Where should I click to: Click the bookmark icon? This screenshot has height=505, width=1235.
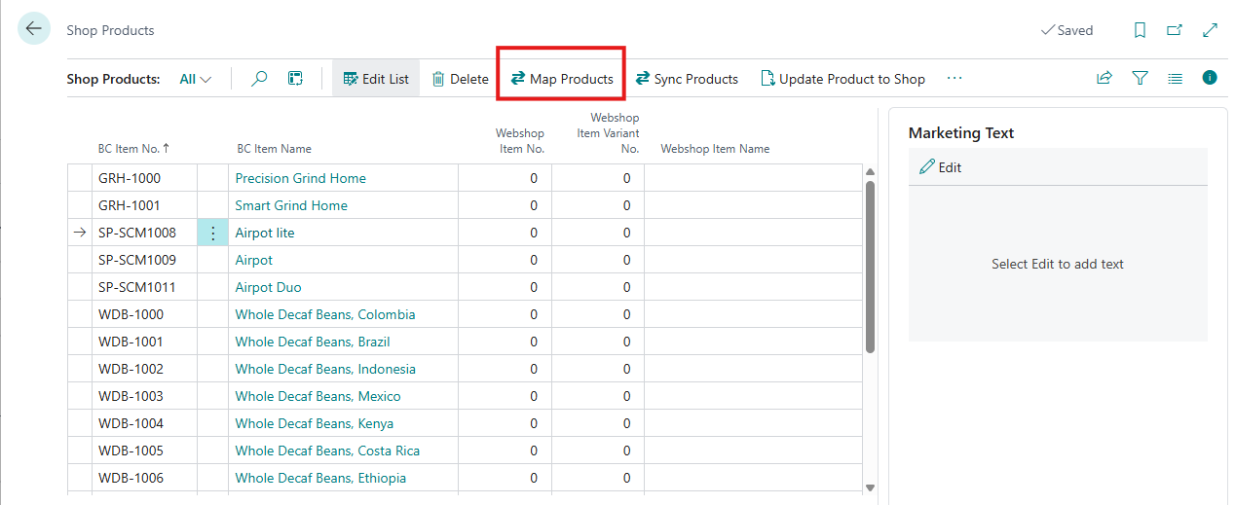pyautogui.click(x=1140, y=30)
